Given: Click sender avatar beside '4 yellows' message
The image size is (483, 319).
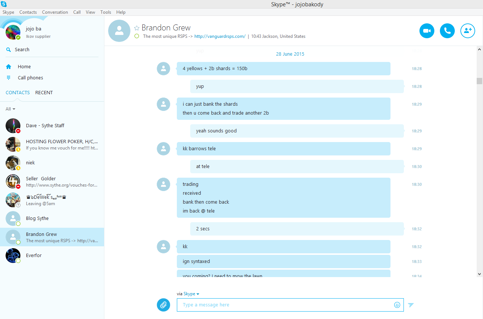Looking at the screenshot, I should [x=163, y=69].
